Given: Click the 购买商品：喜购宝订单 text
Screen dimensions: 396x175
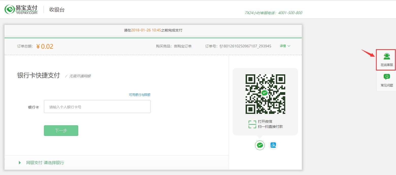Looking at the screenshot, I should tap(174, 46).
